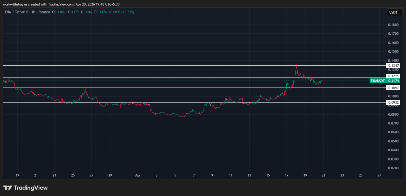Select the horizontal line at 0.1347

[x=169, y=65]
